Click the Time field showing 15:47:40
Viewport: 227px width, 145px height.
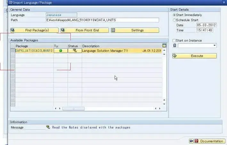[205, 30]
